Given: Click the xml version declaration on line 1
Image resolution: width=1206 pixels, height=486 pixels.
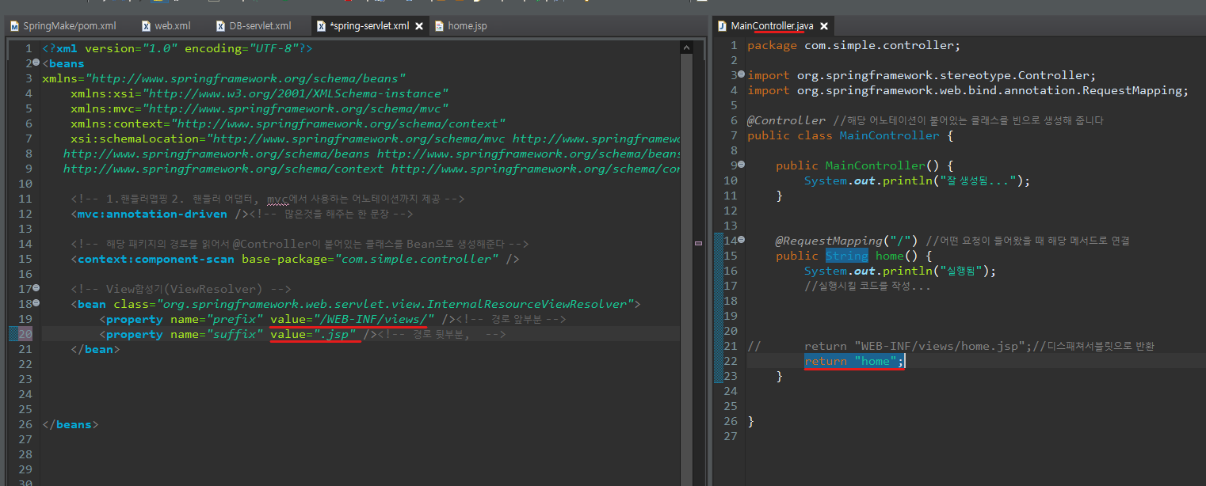Looking at the screenshot, I should click(x=177, y=48).
